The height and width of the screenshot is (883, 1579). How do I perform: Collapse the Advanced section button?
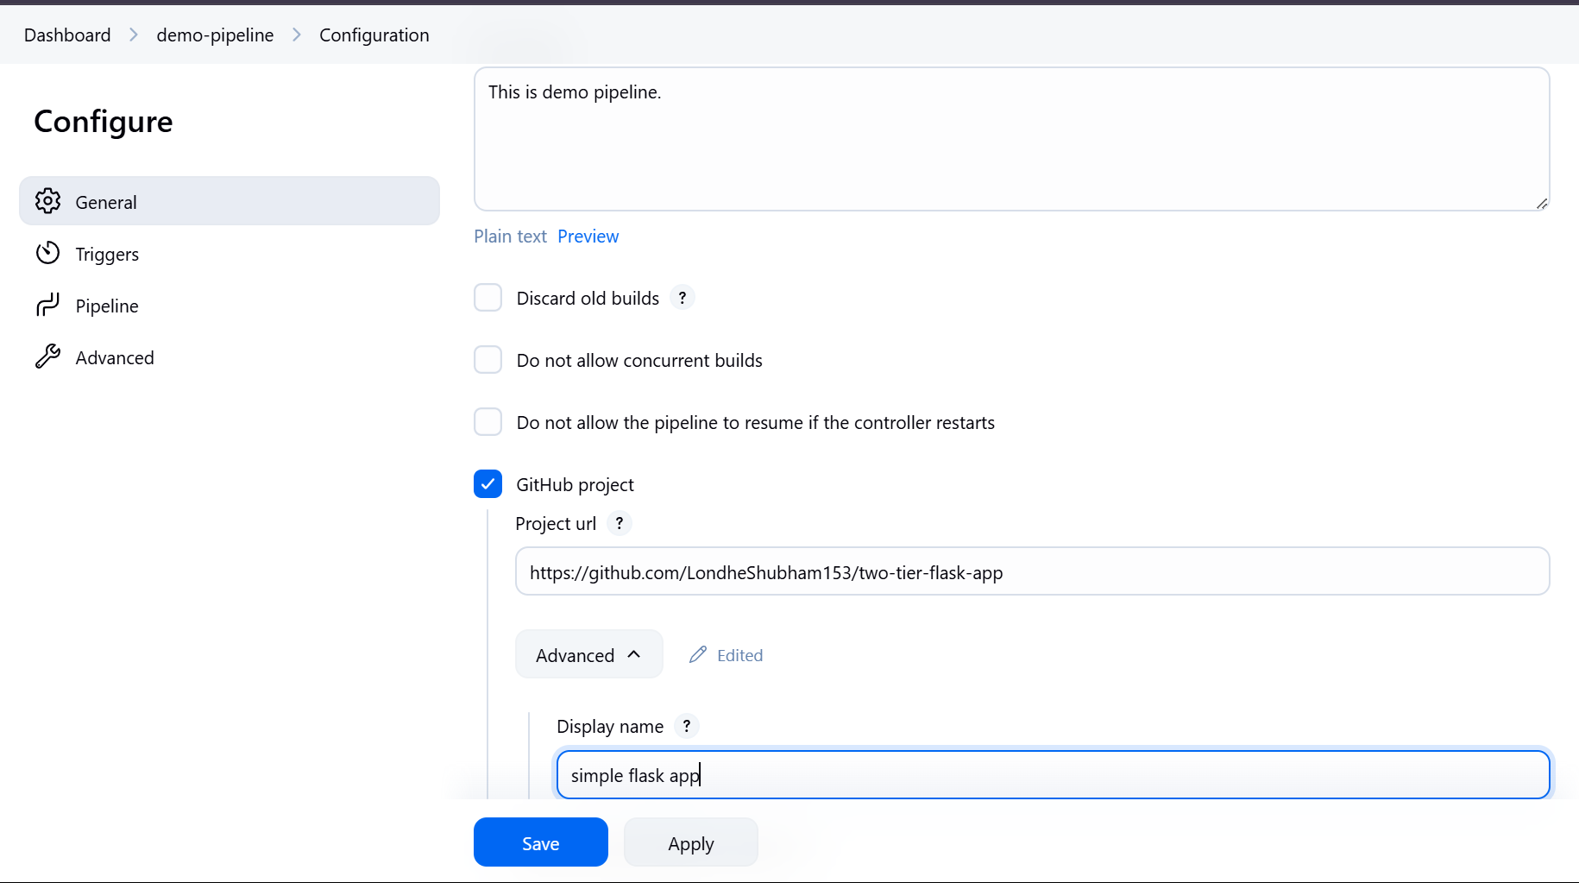[x=589, y=654]
